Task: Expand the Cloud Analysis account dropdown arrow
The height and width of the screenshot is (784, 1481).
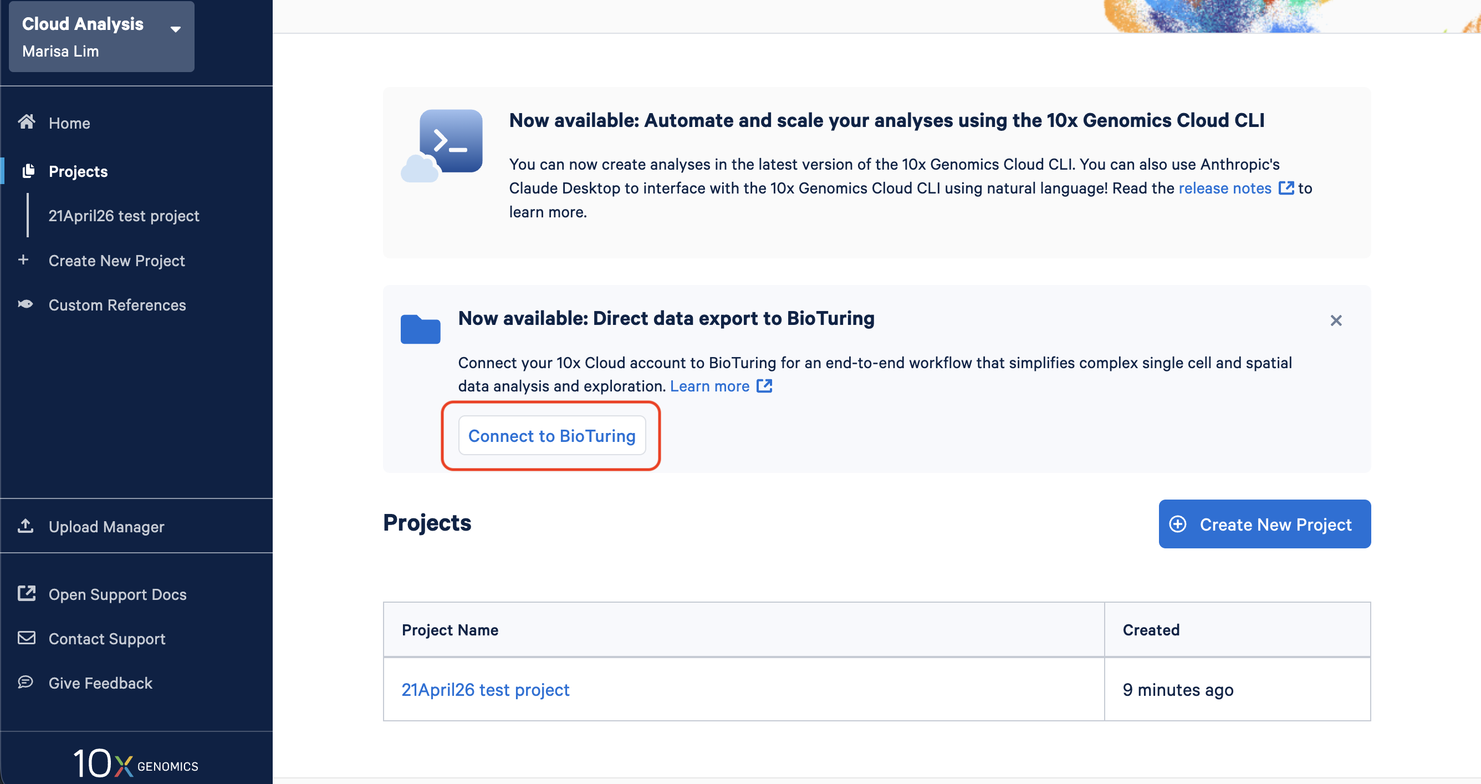Action: point(176,29)
